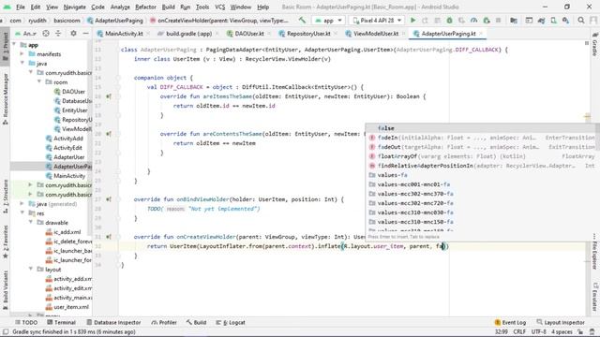Run the app with green play button
Viewport: 600px width, 337px height.
pos(412,21)
